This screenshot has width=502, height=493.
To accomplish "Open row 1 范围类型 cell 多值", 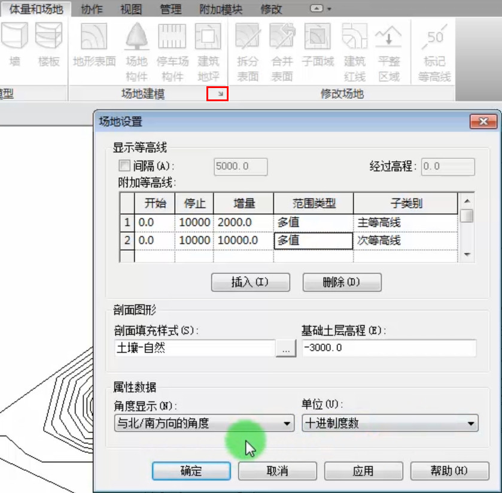I will 314,222.
